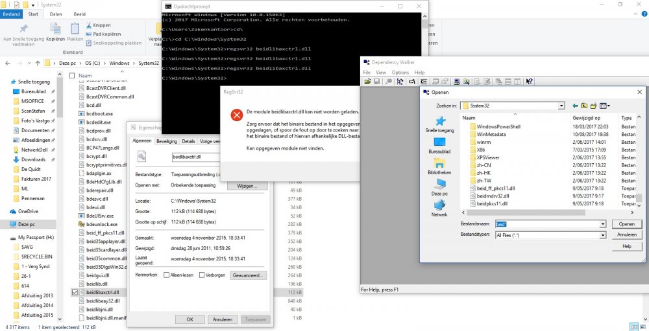
Task: Expand the Zoeken in folder dropdown
Action: click(x=561, y=106)
